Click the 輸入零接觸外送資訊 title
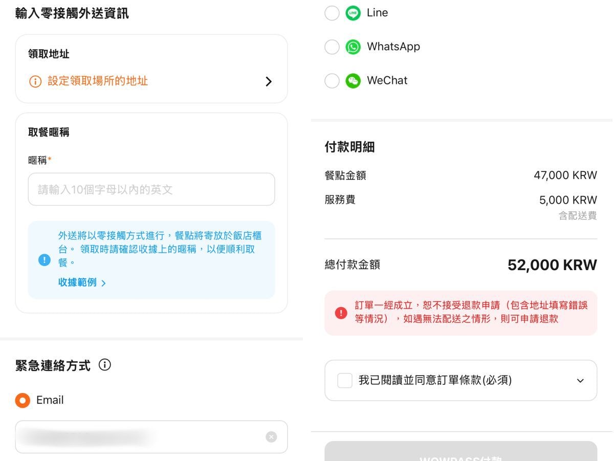 click(72, 13)
